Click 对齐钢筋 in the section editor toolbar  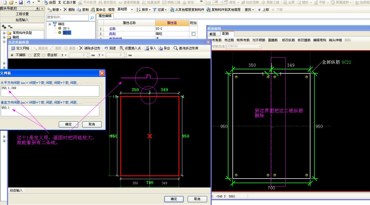click(259, 40)
